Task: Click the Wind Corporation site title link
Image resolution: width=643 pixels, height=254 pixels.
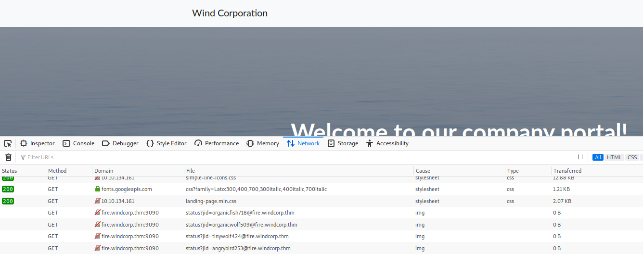Action: click(x=230, y=13)
